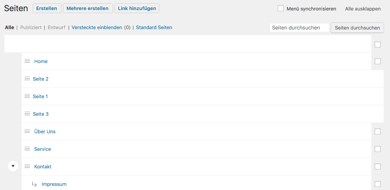This screenshot has height=190, width=390.
Task: Click the drag handle icon beside Home
Action: point(27,61)
